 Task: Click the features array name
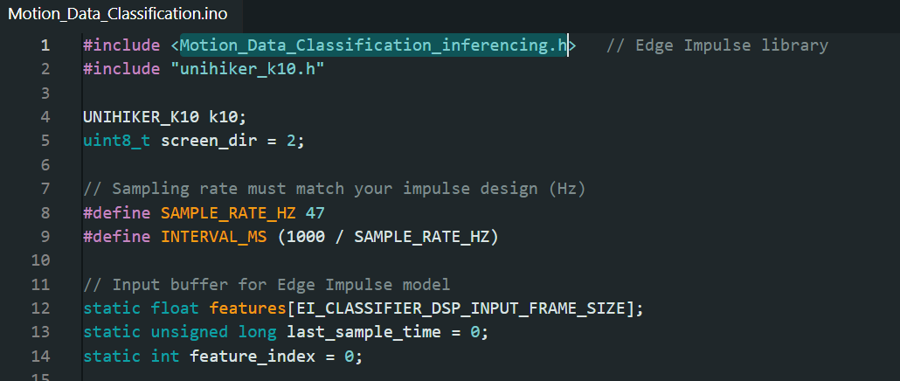pos(247,308)
